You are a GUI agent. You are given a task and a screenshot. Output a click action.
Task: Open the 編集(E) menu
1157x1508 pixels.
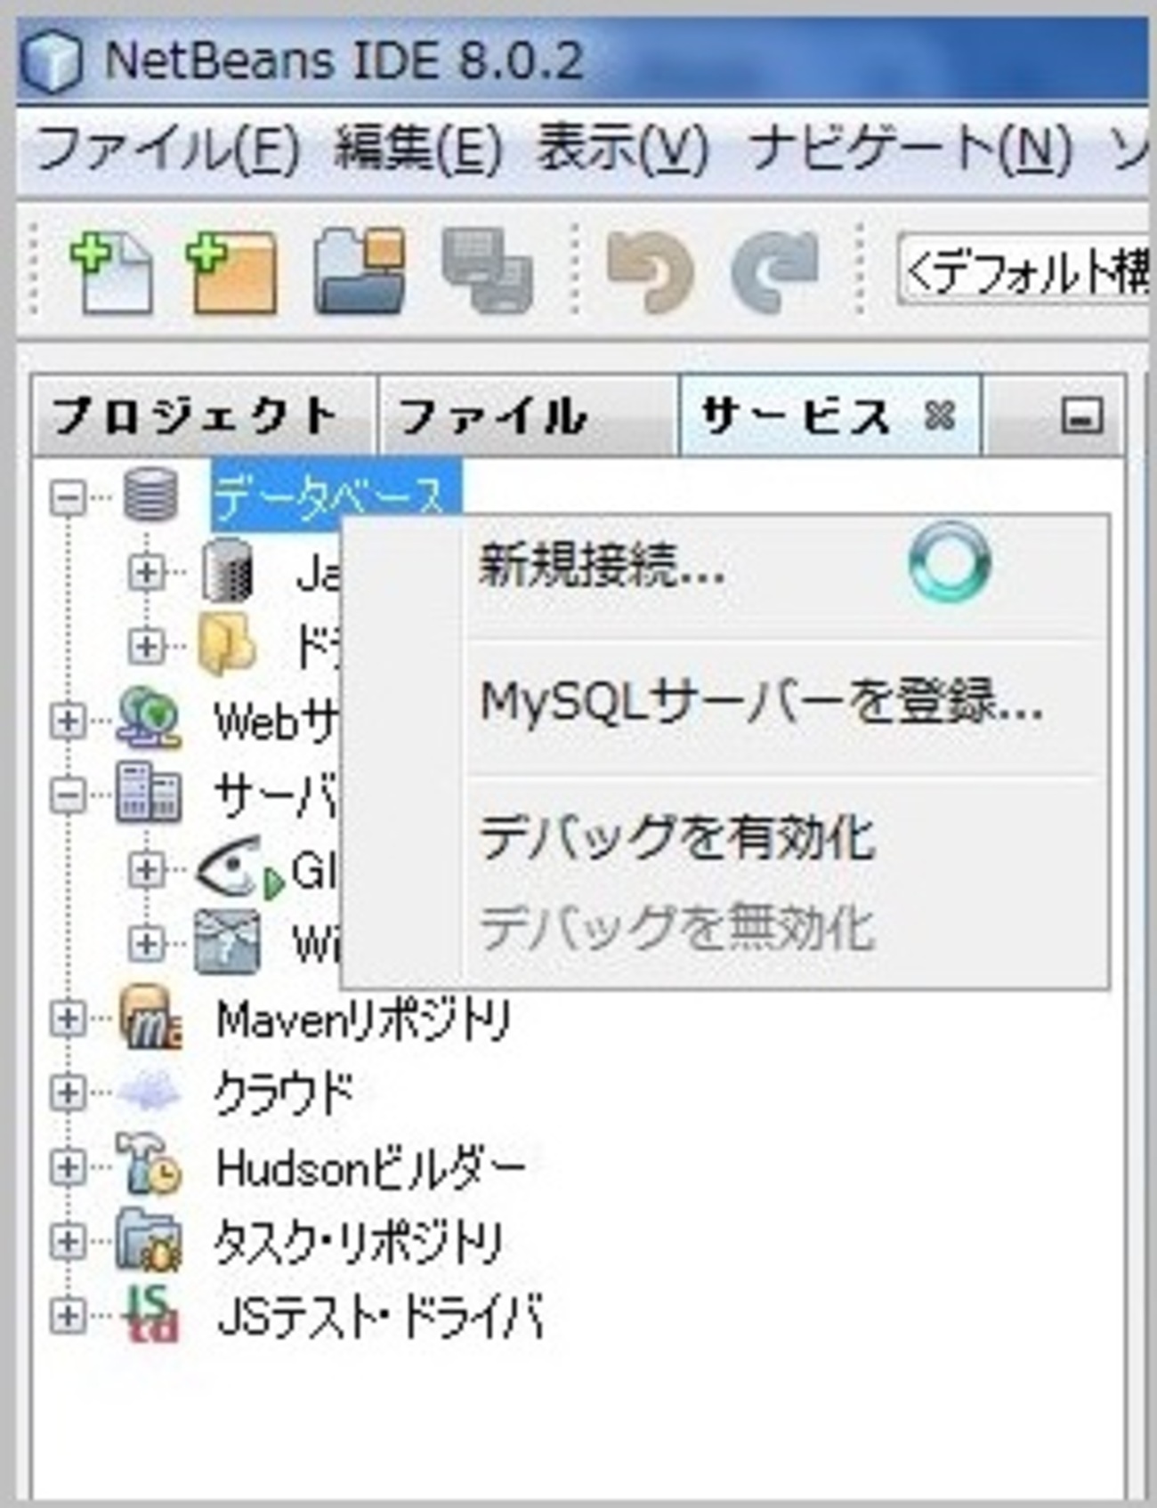click(418, 148)
